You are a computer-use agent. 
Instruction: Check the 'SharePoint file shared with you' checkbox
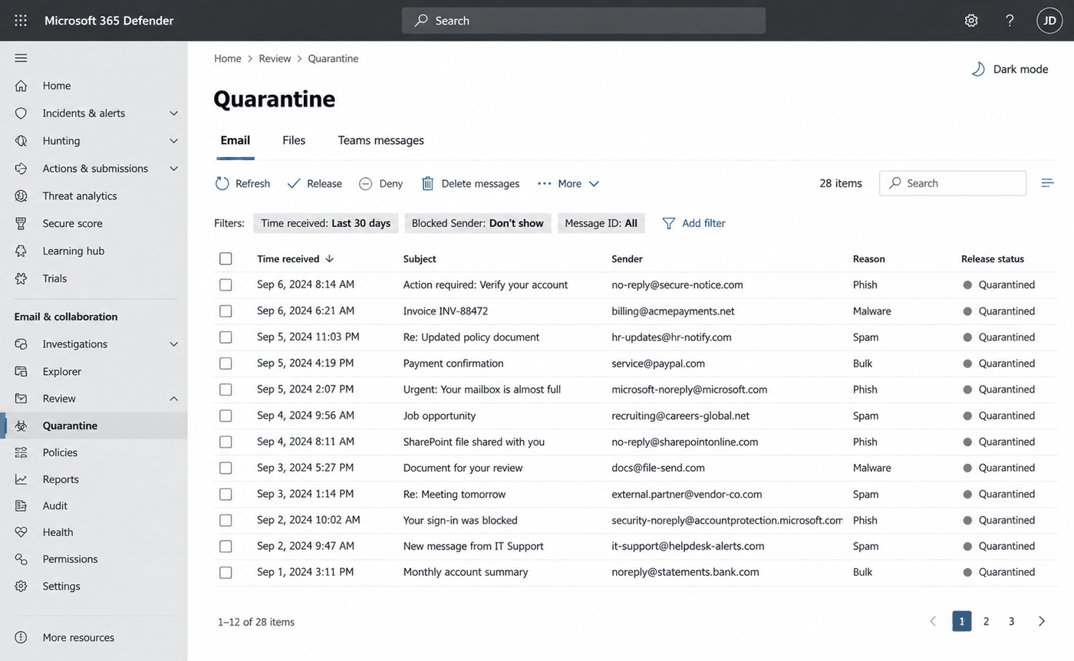(226, 442)
